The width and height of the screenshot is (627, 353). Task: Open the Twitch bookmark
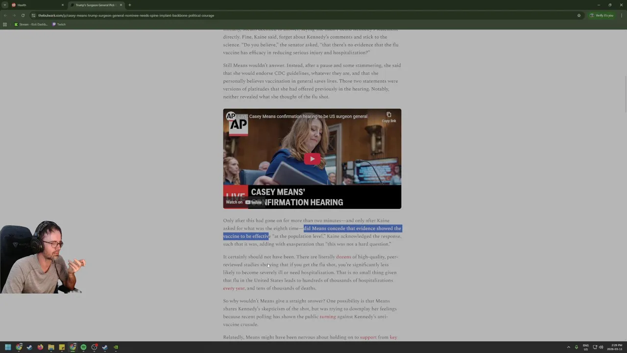point(59,25)
